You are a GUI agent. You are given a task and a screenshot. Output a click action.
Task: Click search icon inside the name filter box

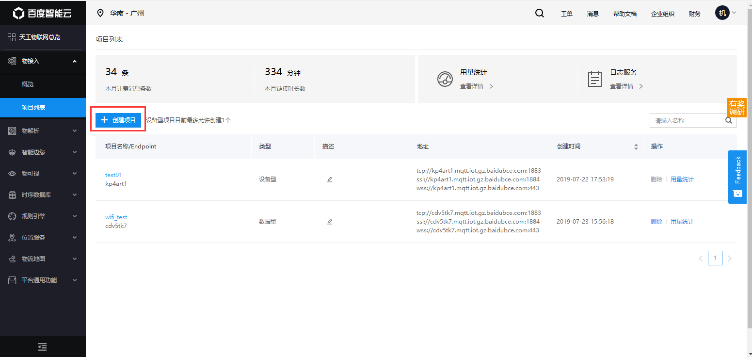729,120
